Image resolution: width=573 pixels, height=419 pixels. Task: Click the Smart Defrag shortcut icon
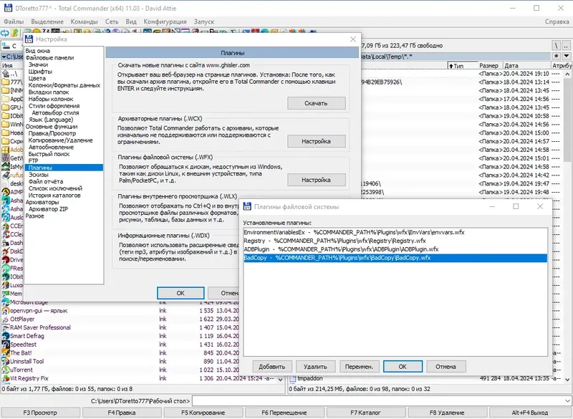coord(5,336)
